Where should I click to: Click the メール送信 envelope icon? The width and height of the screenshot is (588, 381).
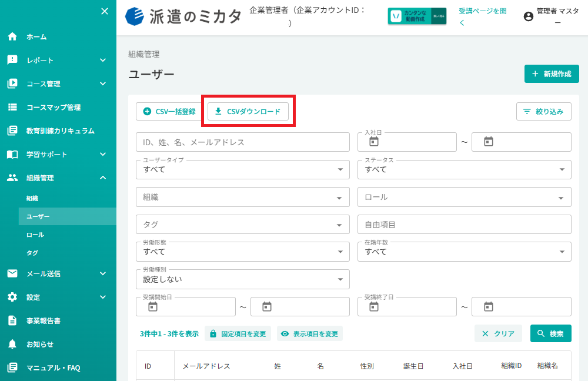pyautogui.click(x=12, y=273)
